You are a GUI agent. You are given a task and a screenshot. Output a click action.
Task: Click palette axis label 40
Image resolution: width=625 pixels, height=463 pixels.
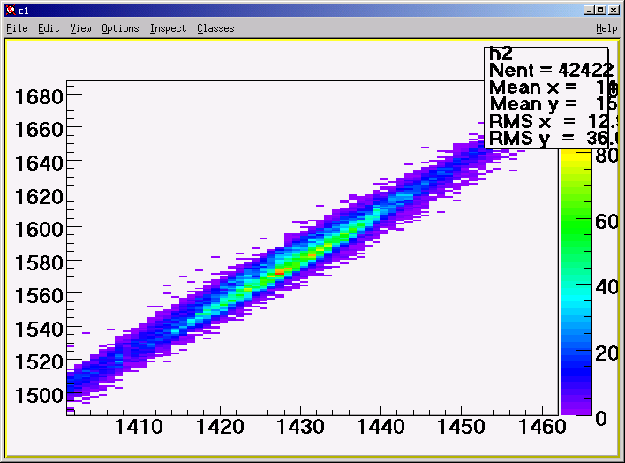tap(606, 286)
